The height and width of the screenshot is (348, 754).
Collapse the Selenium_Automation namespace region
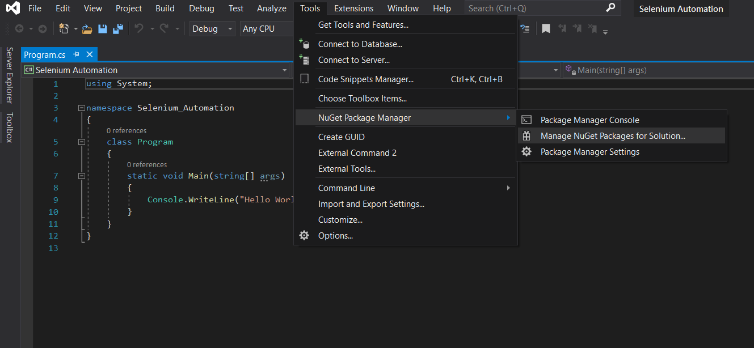[x=81, y=107]
